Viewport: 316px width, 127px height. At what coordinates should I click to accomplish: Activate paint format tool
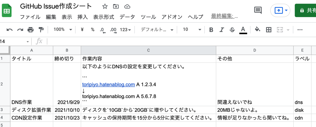click(x=41, y=29)
